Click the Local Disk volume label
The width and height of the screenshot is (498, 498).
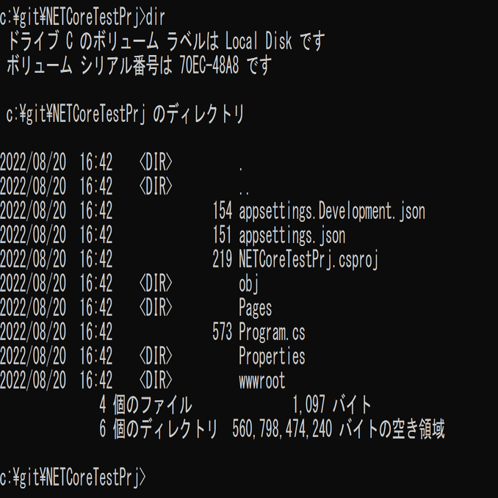(x=258, y=41)
